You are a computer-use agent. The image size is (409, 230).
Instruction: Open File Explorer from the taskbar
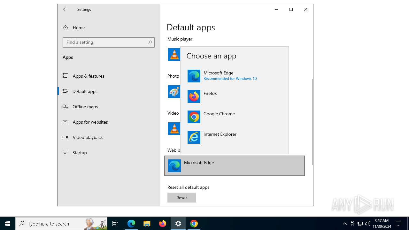(x=147, y=224)
